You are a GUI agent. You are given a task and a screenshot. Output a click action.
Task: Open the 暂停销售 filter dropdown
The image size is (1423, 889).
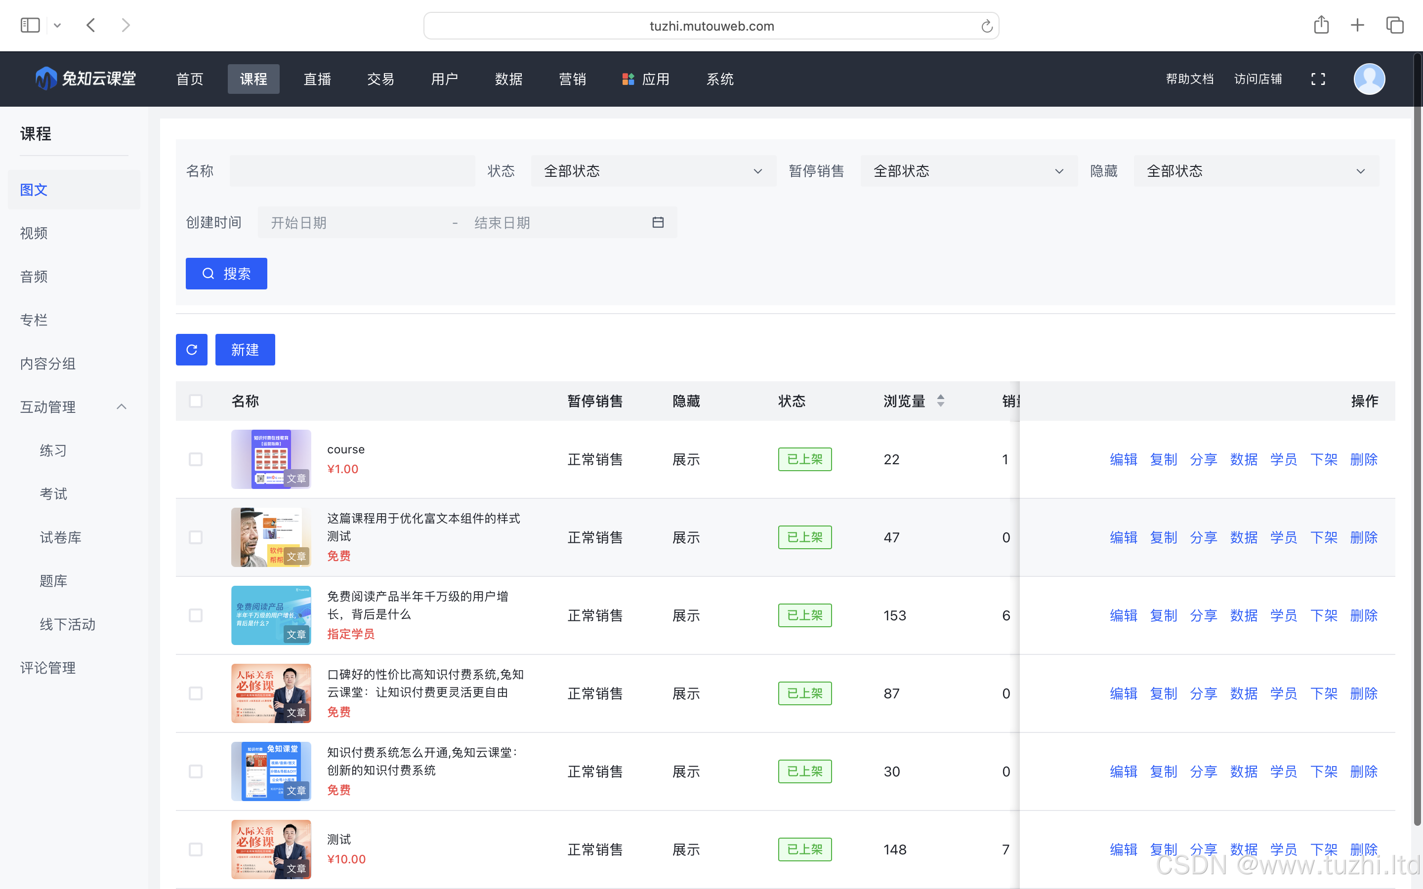[968, 171]
